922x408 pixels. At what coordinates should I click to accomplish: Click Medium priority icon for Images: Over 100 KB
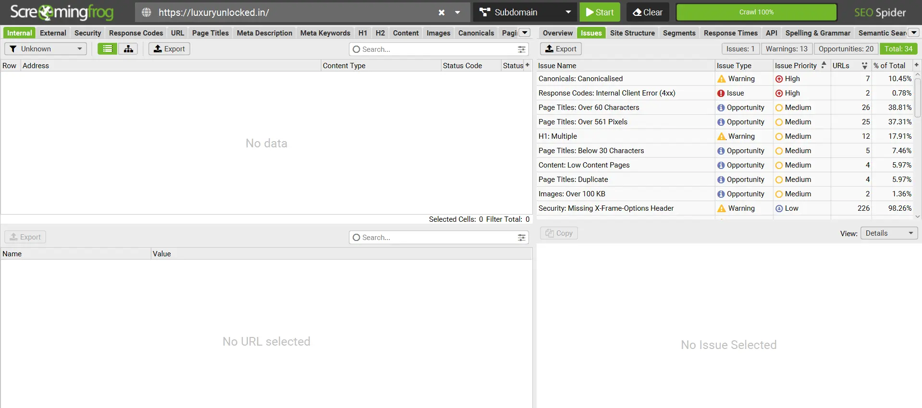point(779,194)
